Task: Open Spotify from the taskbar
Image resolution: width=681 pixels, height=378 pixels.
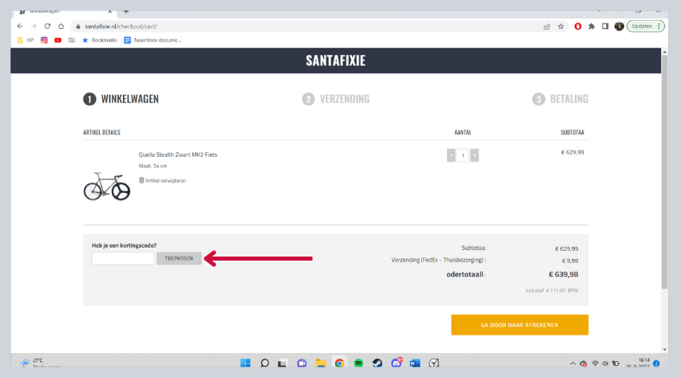Action: click(x=358, y=363)
